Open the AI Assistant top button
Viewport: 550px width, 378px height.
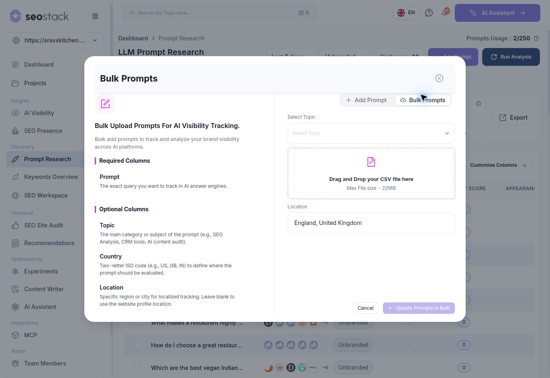(x=498, y=13)
